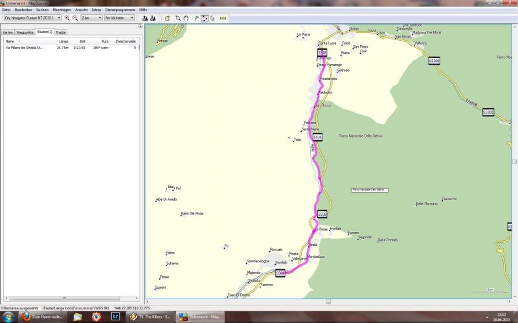Select the waypoint flag tool

196,18
